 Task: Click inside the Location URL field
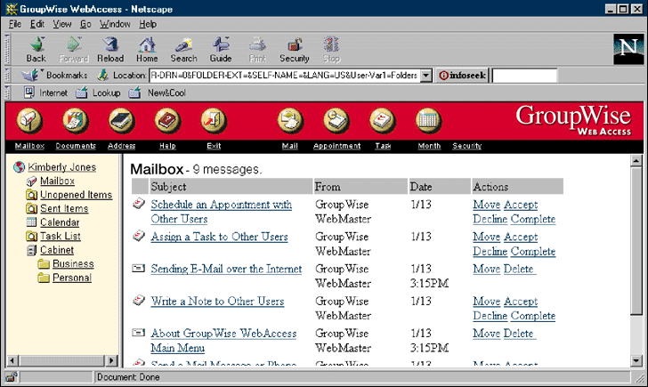tap(284, 76)
